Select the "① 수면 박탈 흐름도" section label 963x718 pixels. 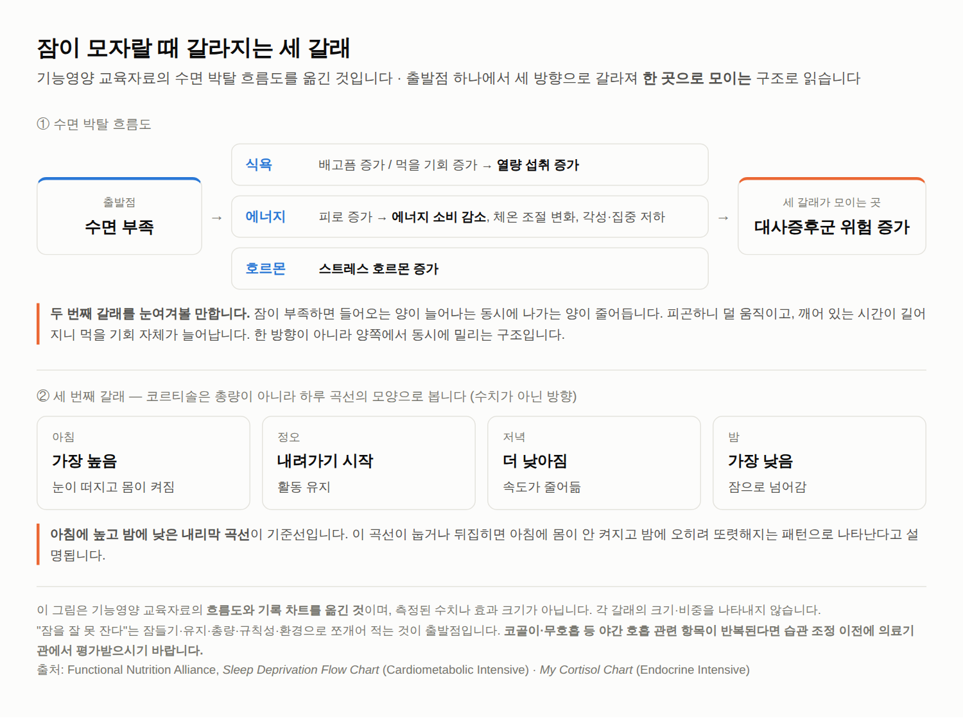click(x=94, y=124)
